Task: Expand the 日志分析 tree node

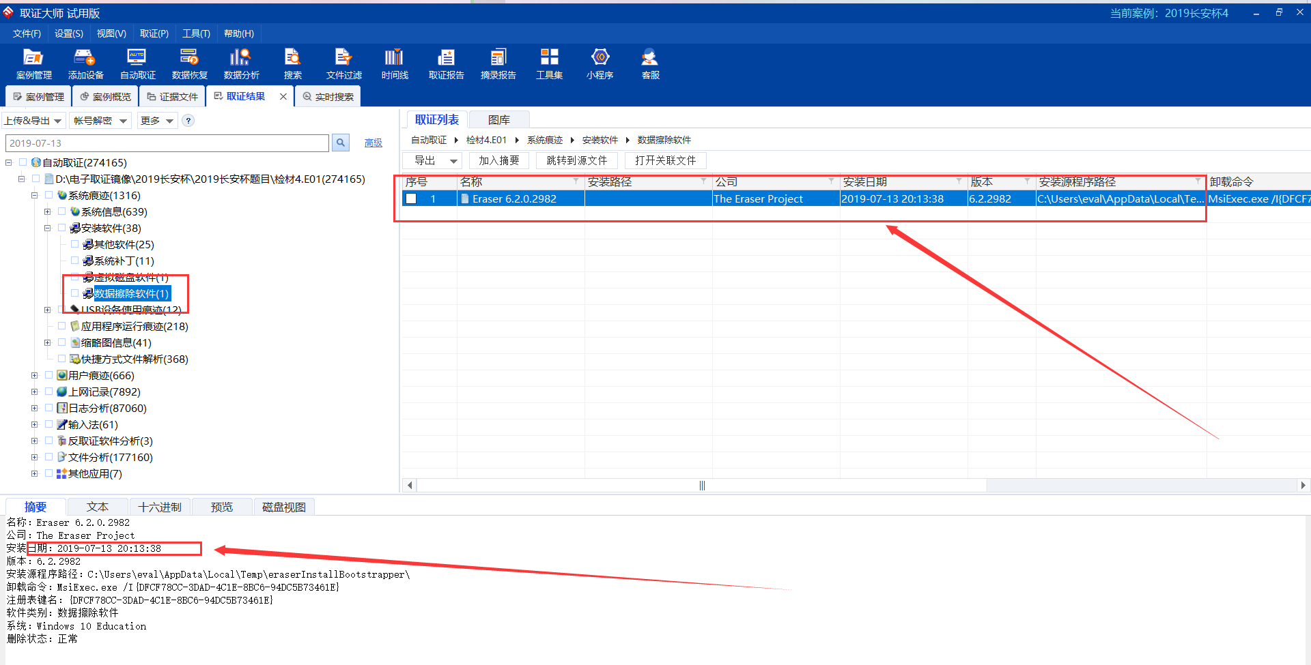Action: 34,408
